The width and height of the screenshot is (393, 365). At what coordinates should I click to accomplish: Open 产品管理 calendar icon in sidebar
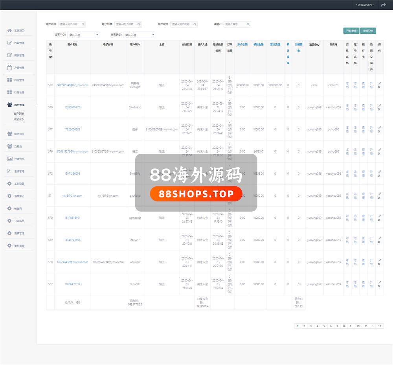[x=9, y=68]
